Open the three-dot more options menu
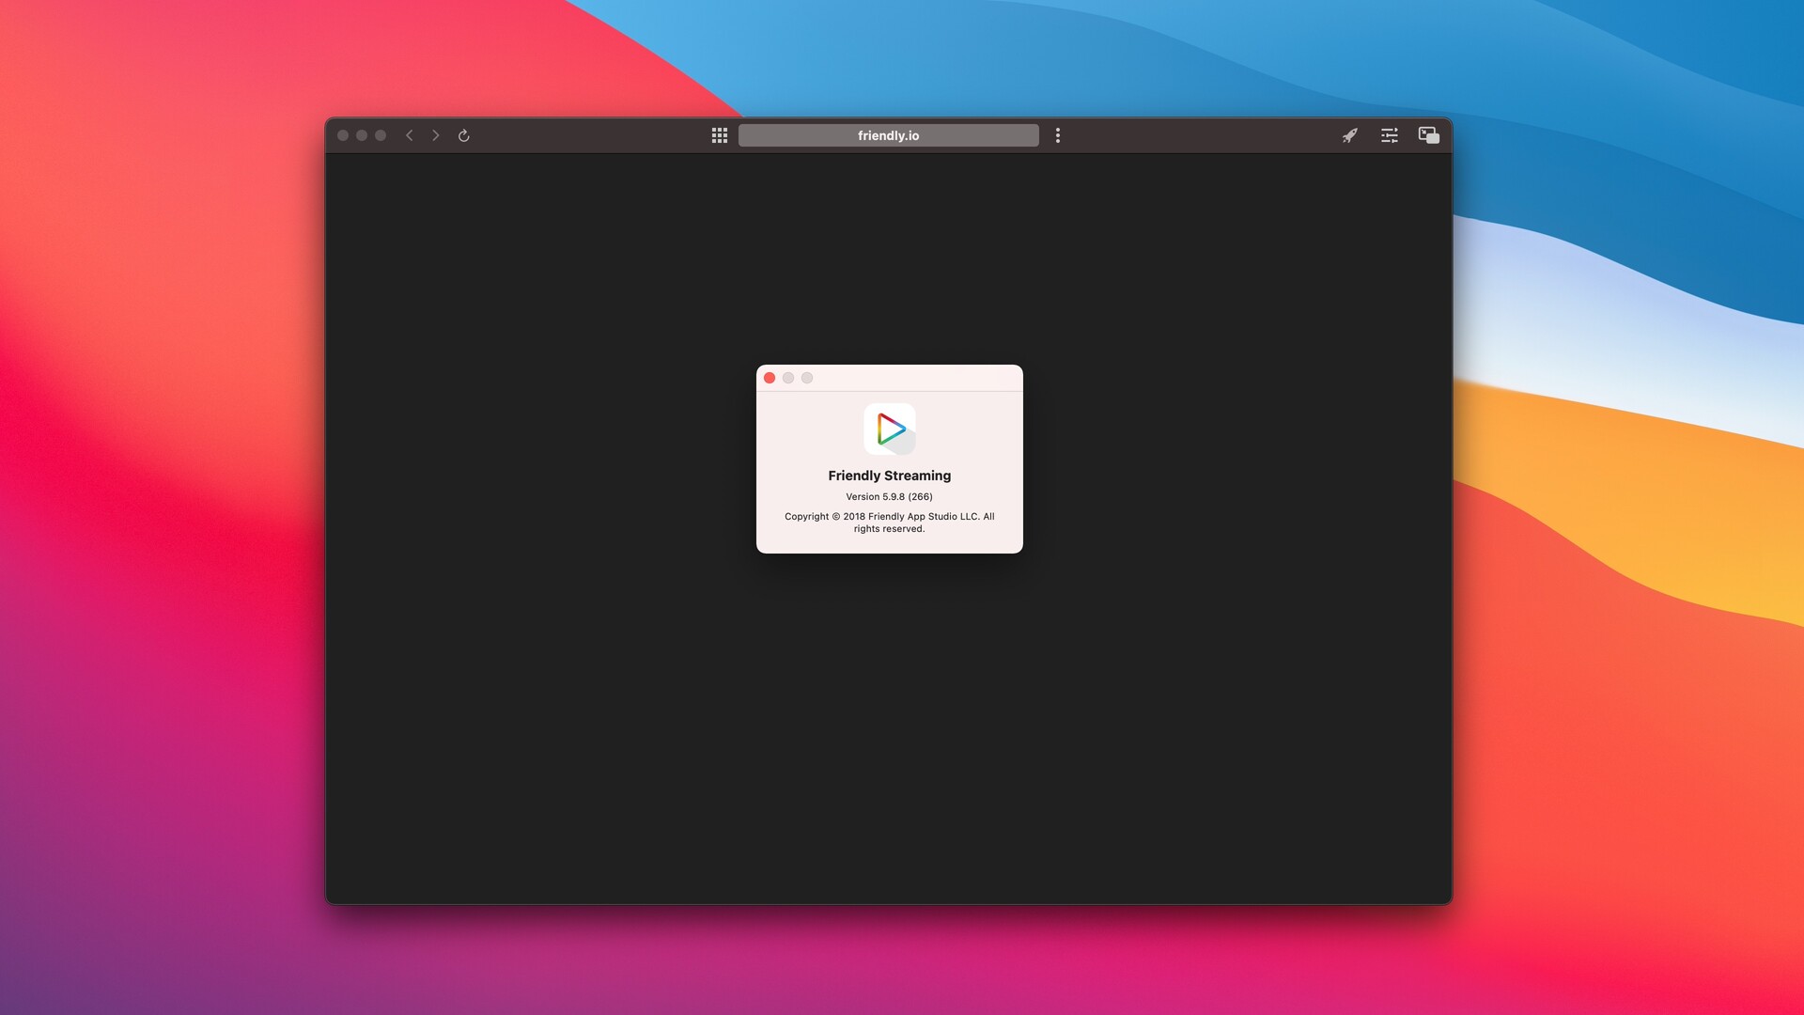 [1058, 135]
